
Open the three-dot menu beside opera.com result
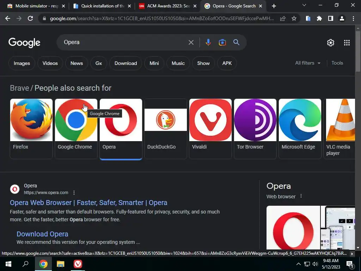pos(74,193)
